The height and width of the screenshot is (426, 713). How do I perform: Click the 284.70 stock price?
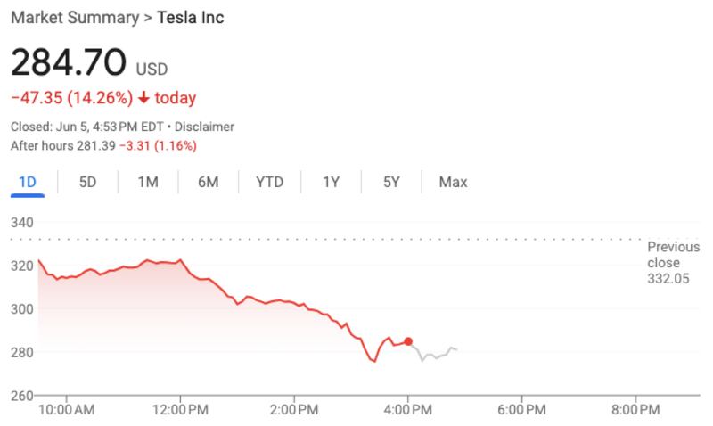click(69, 64)
